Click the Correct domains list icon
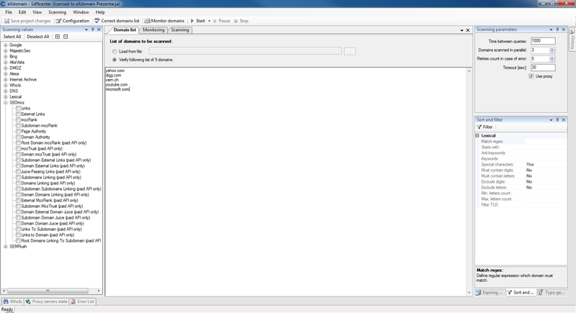This screenshot has width=576, height=313. coord(97,21)
